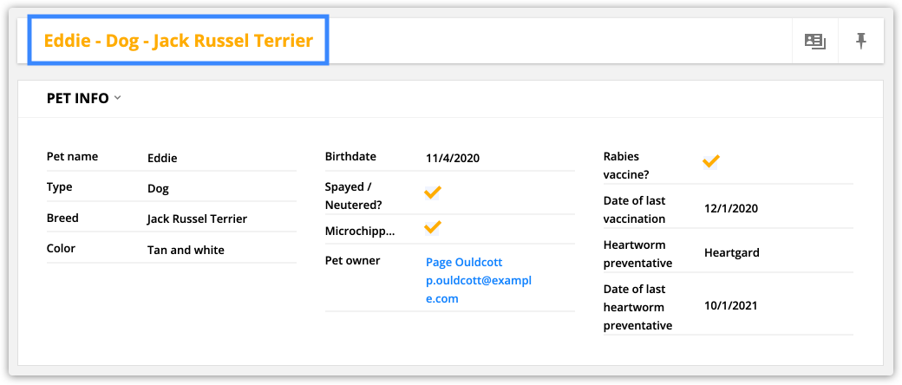
Task: Click the Eddie - Dog - Jack Russel Terrier title
Action: coord(179,41)
